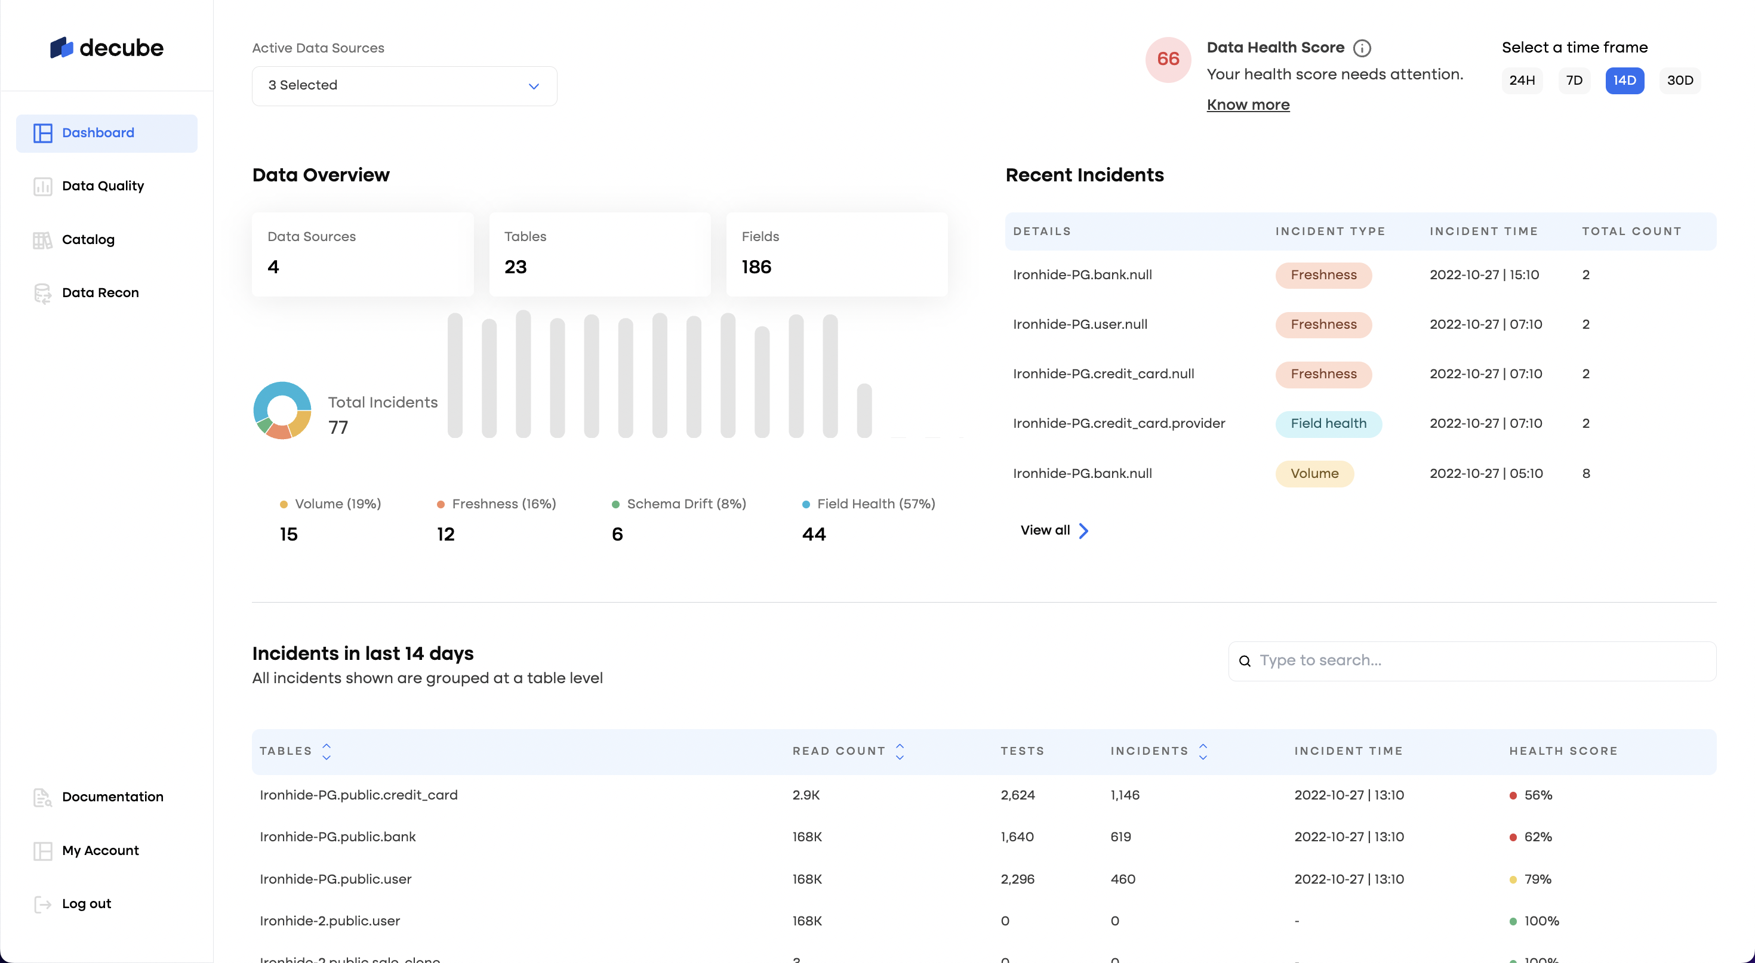Click the Data Health Score info icon
The height and width of the screenshot is (963, 1755).
pos(1362,48)
